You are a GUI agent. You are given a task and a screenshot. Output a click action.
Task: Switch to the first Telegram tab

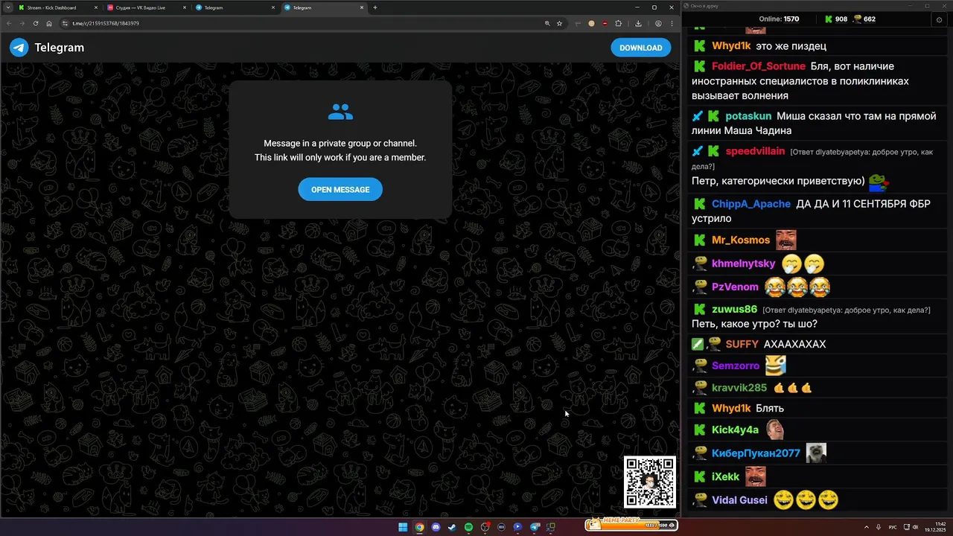point(235,7)
